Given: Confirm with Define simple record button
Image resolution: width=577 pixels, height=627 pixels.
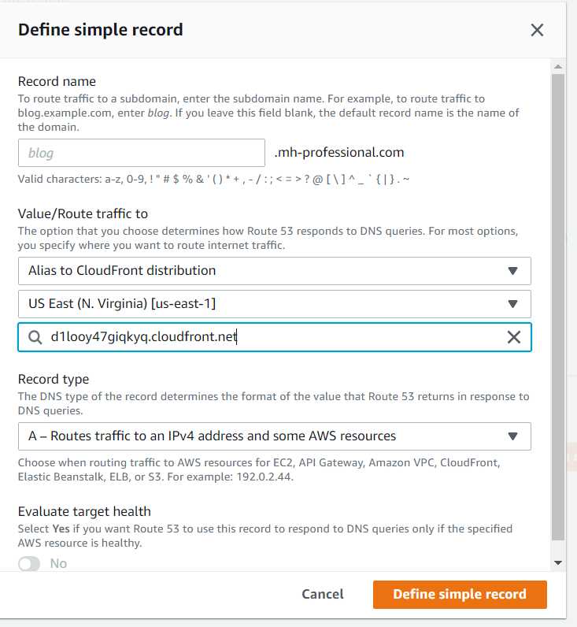Looking at the screenshot, I should [x=460, y=595].
